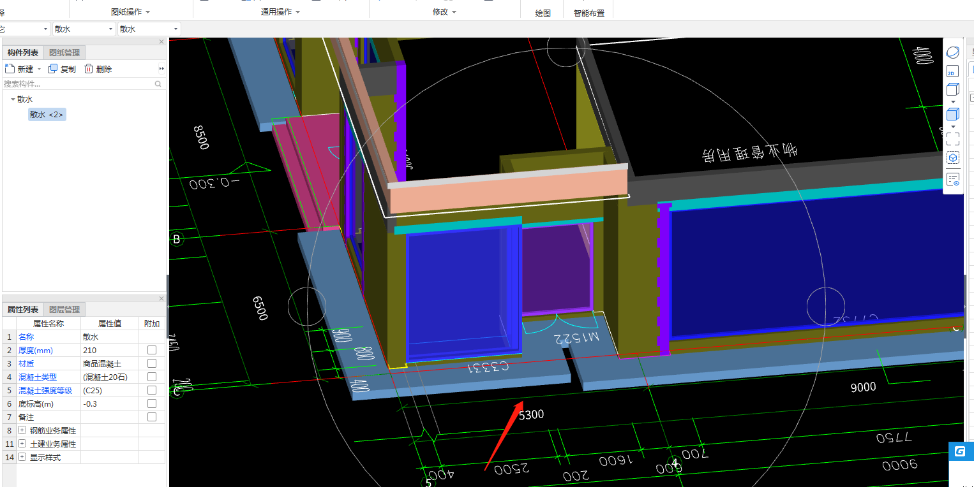Screen dimensions: 974x487
Task: Tick the 附加 checkbox for 材质
Action: [x=152, y=363]
